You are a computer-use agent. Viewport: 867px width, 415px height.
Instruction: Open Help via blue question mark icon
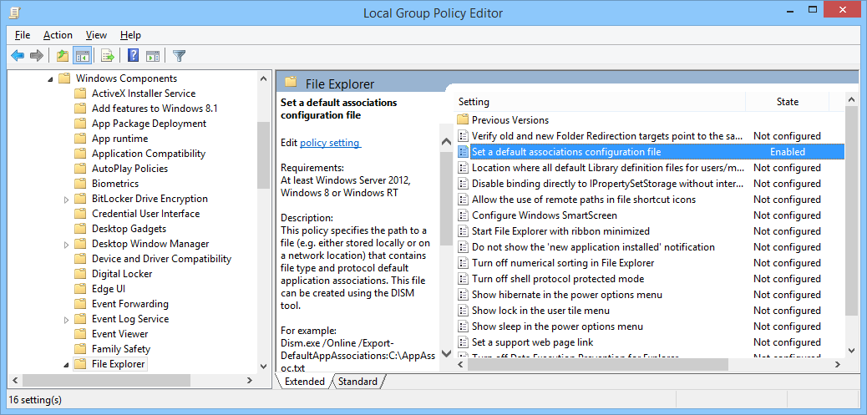pos(133,56)
